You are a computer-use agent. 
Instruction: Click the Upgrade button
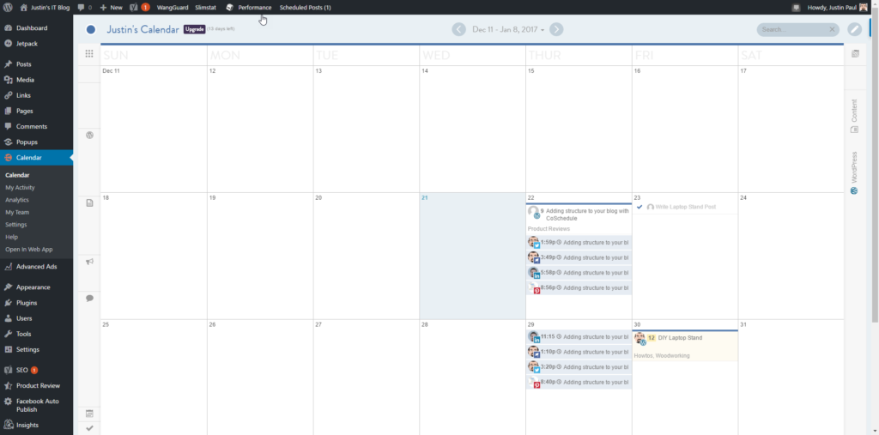click(x=195, y=29)
